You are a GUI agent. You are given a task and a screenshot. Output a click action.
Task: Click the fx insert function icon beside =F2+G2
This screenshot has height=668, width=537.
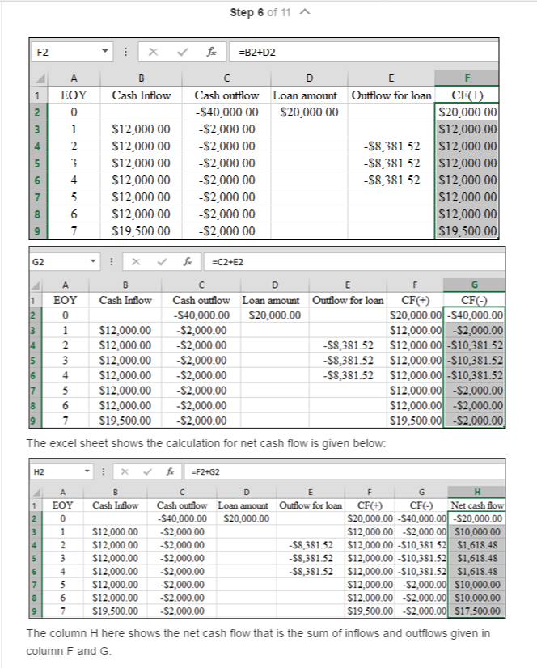pyautogui.click(x=170, y=471)
